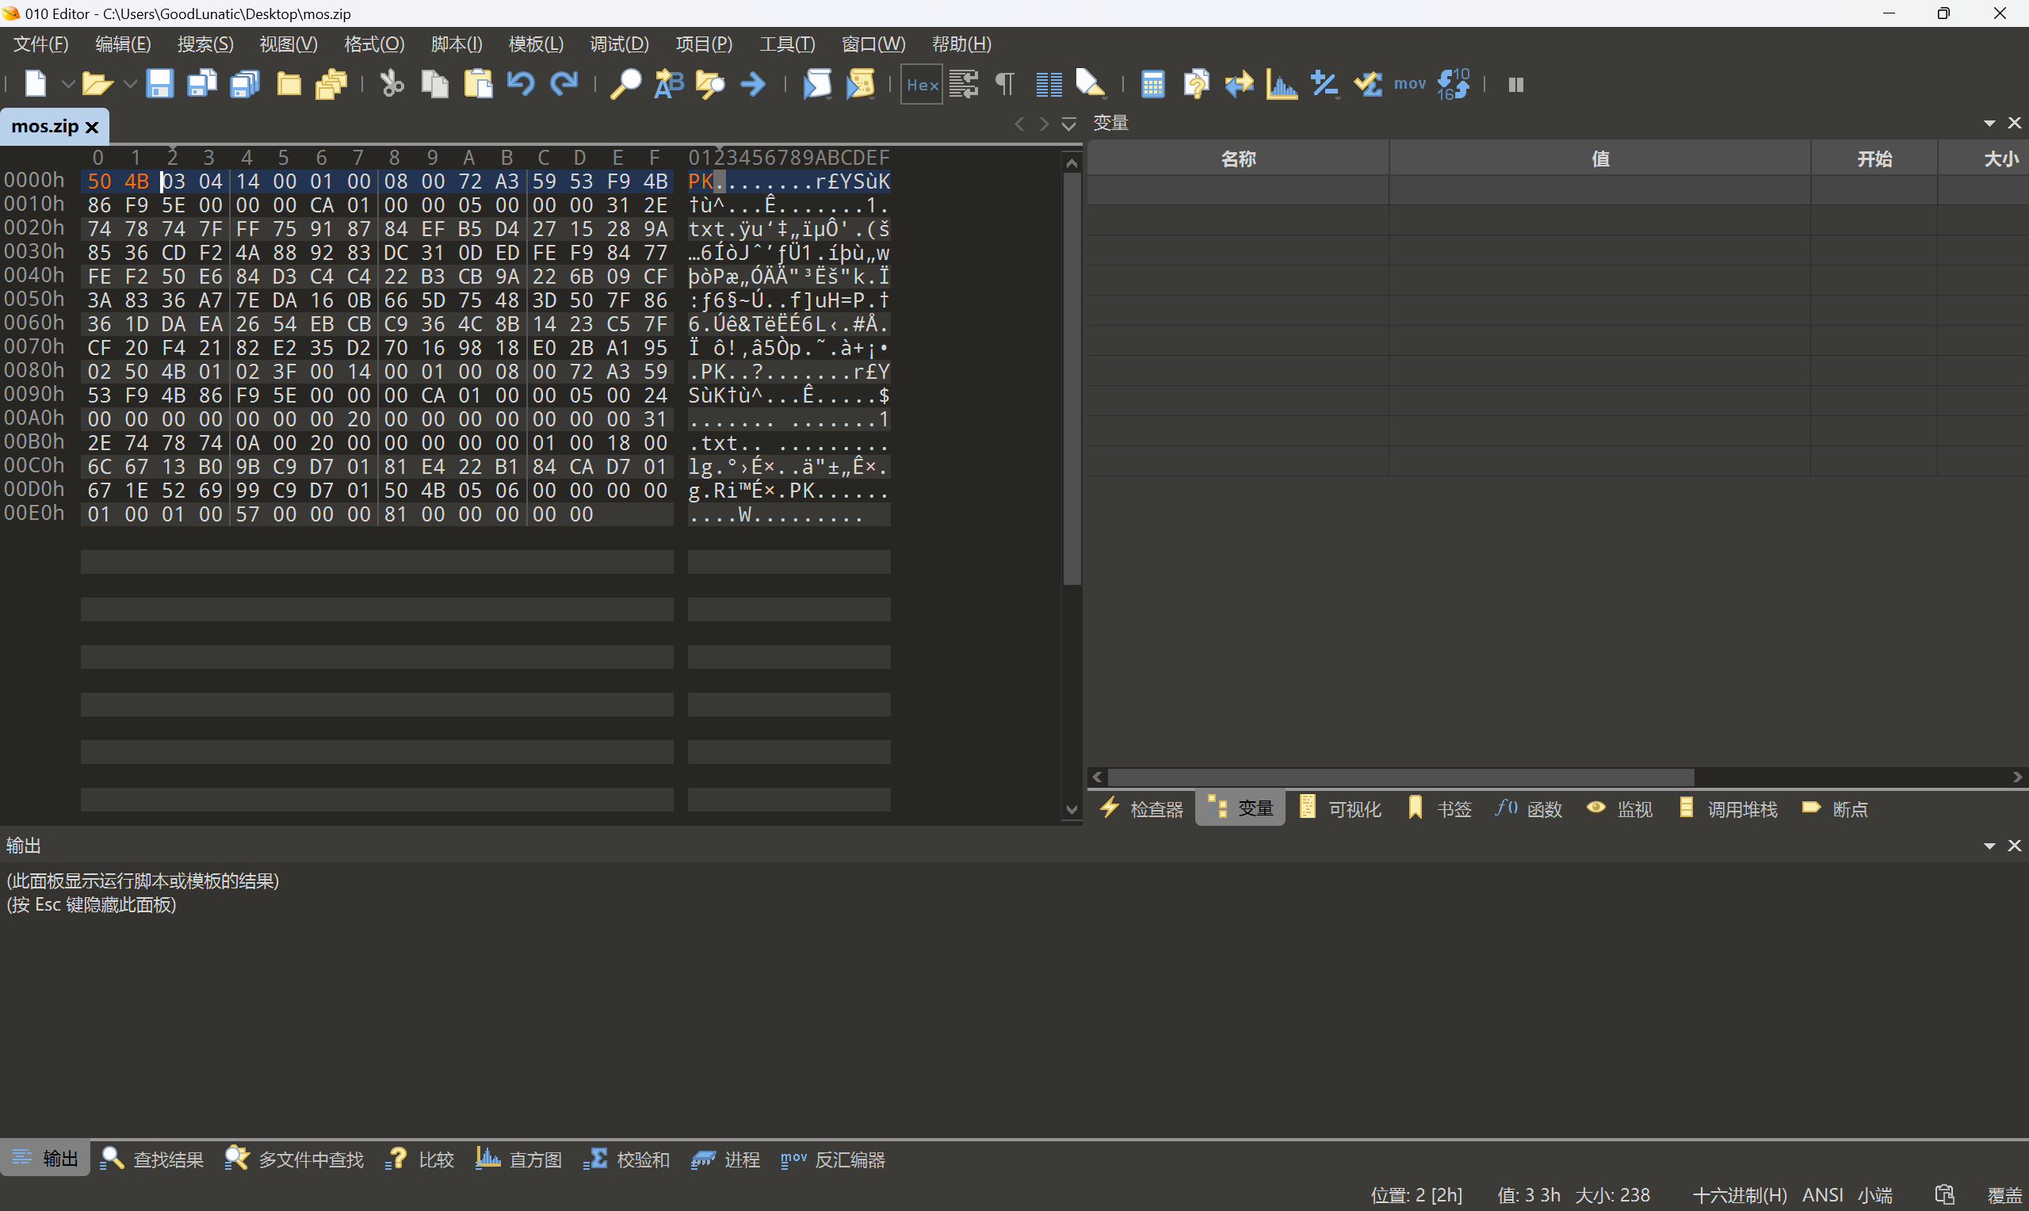The image size is (2029, 1211).
Task: Close the 变量 panel
Action: pyautogui.click(x=2014, y=123)
